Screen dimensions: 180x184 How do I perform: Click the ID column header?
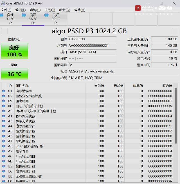point(10,86)
